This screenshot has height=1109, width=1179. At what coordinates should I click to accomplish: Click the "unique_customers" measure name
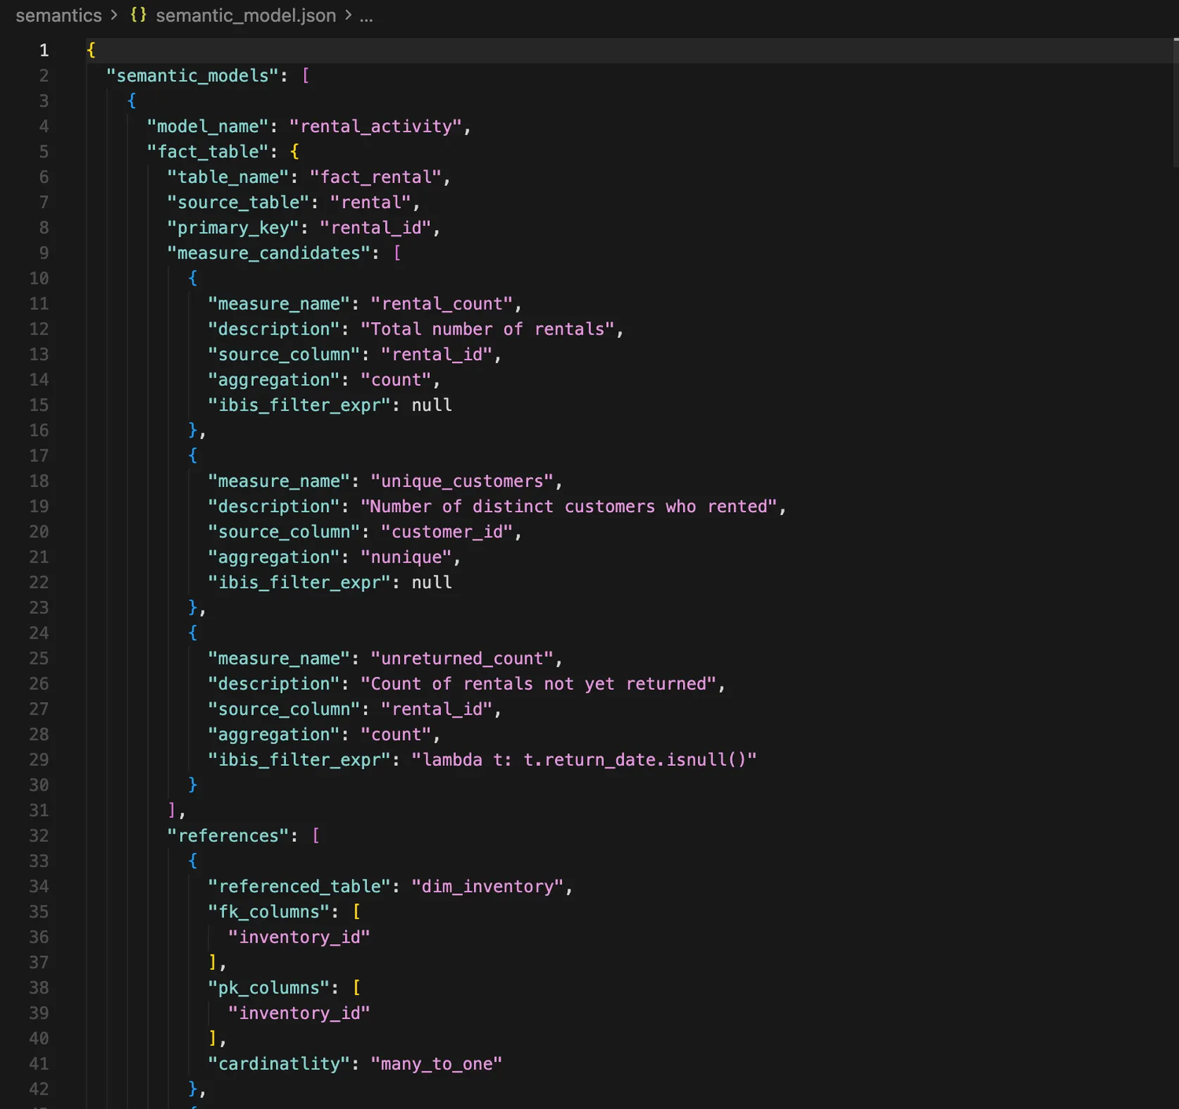point(462,481)
